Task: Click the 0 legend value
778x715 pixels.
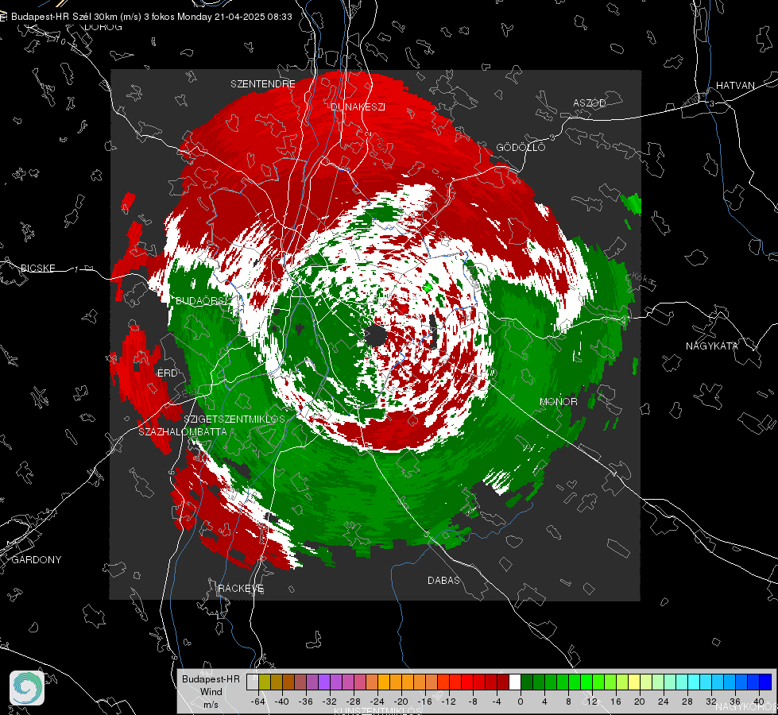Action: coord(521,702)
